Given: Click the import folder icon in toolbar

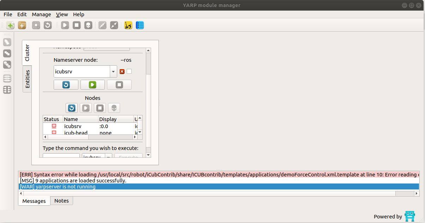Looking at the screenshot, I should (x=22, y=25).
